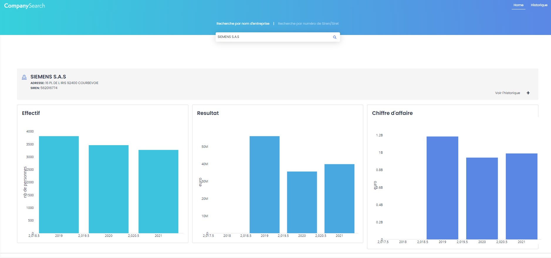Select the 2020 bar in Chiffre d'affaire chart
Image resolution: width=551 pixels, height=258 pixels.
482,198
